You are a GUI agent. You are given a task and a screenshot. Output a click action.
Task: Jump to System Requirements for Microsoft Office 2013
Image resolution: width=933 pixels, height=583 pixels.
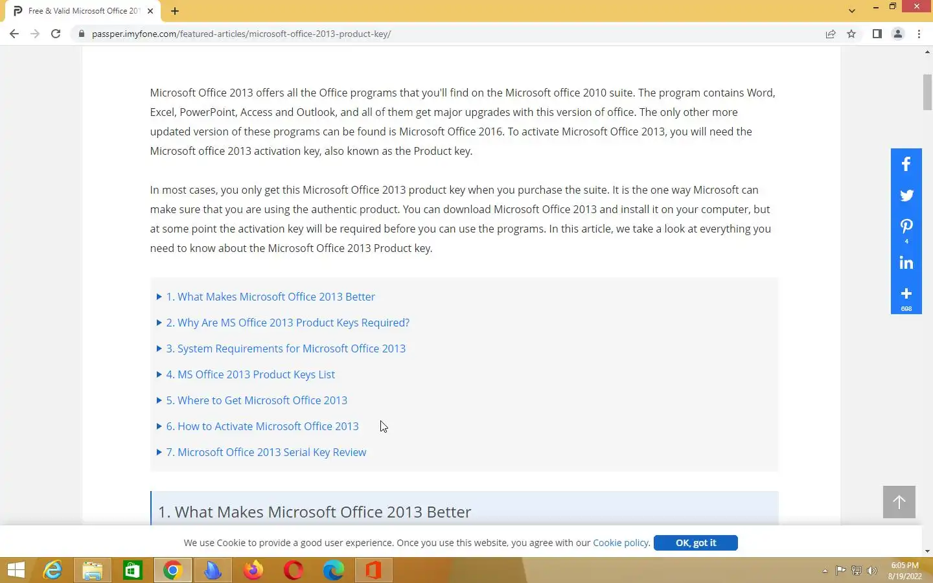(286, 349)
